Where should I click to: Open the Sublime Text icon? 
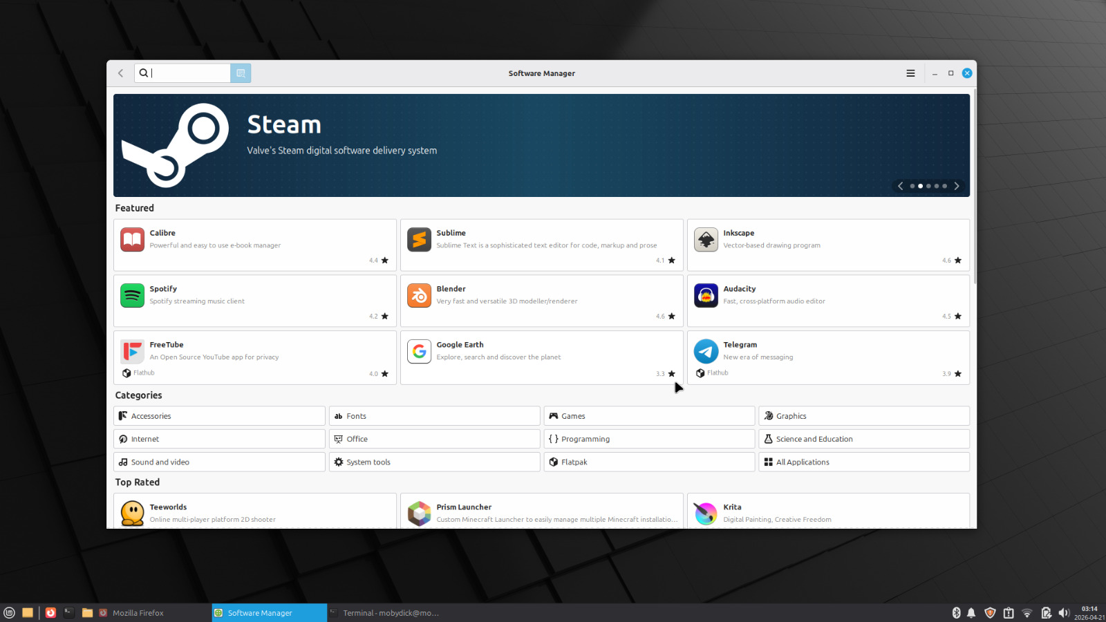[x=419, y=240]
